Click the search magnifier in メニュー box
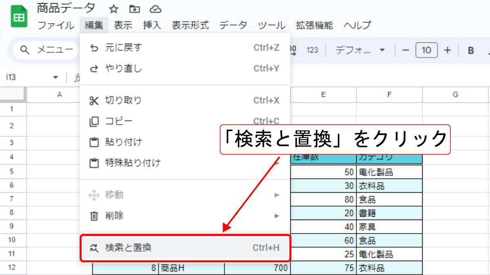The width and height of the screenshot is (490, 275). point(25,50)
